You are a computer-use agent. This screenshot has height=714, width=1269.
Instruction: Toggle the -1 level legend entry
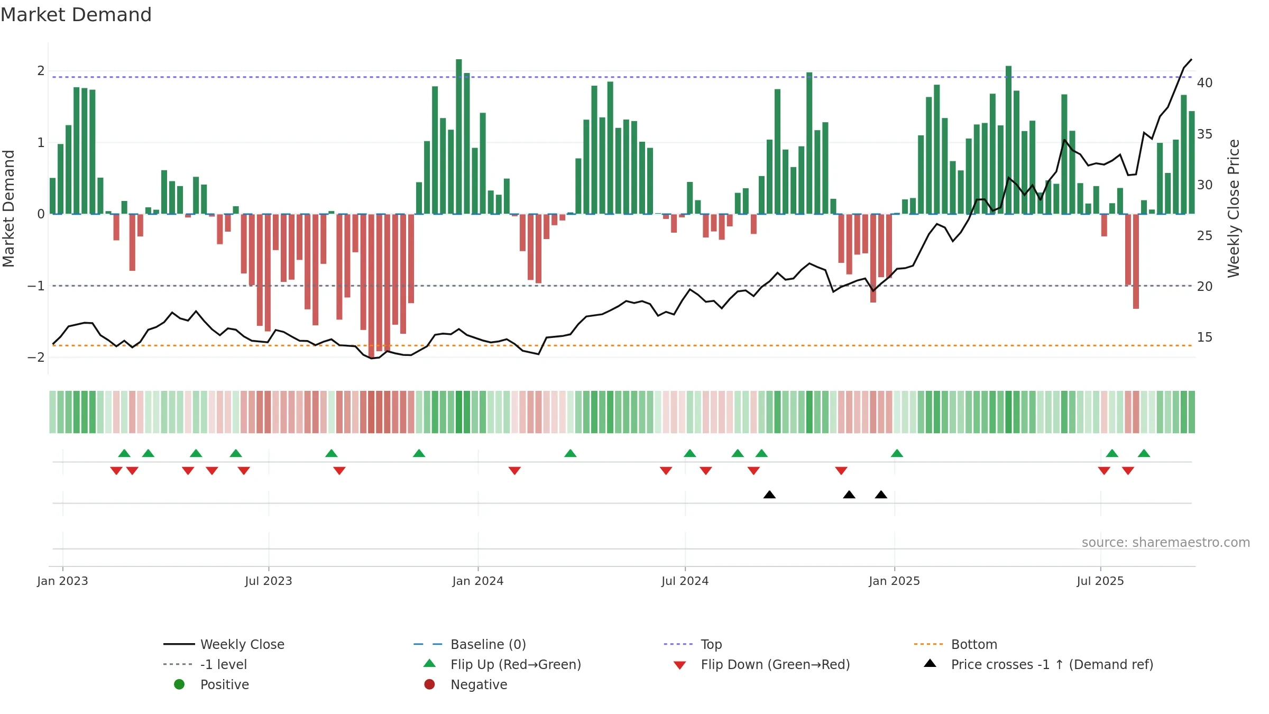point(205,664)
